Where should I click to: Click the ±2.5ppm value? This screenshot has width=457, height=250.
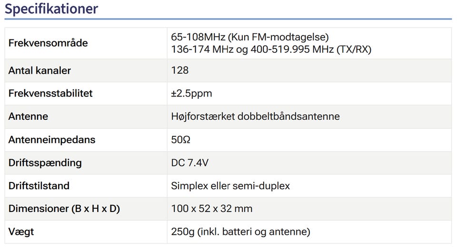coord(191,93)
